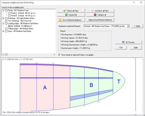
Task: Click the question mark help icon in title bar
Action: click(x=134, y=3)
